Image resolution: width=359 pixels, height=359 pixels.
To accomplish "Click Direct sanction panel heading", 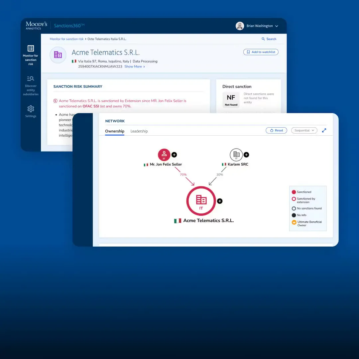I will click(x=237, y=86).
